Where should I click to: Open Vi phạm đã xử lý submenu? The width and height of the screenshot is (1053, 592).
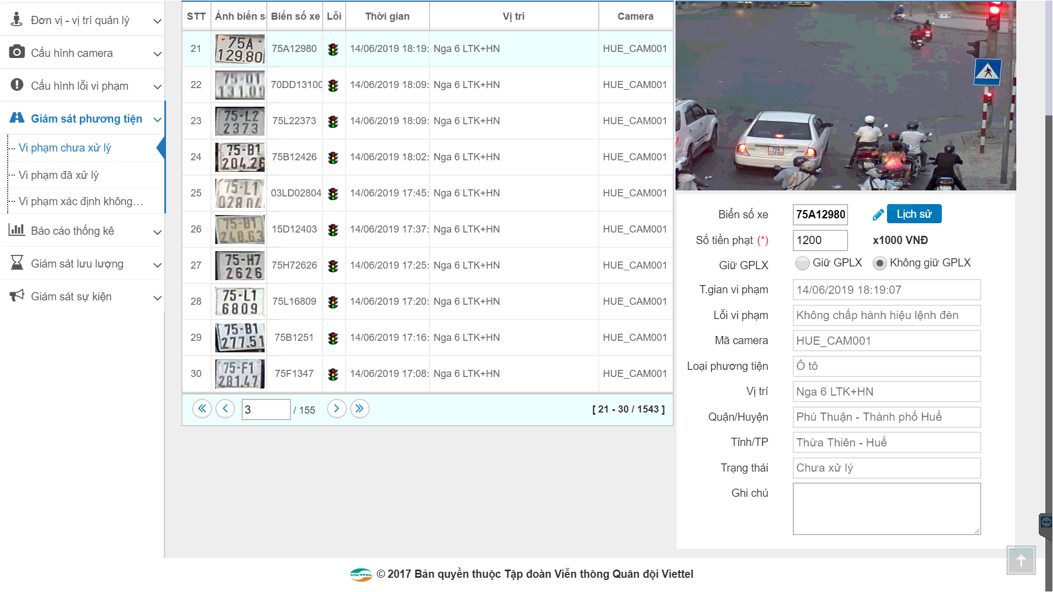(59, 175)
